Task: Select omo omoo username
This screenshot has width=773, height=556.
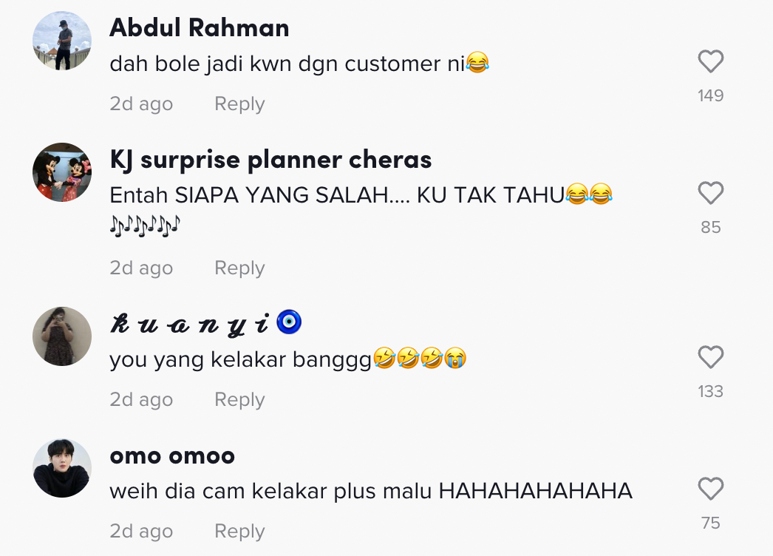Action: pyautogui.click(x=171, y=455)
